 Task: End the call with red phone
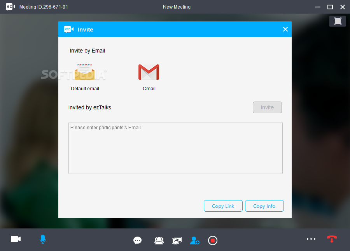[x=332, y=239]
